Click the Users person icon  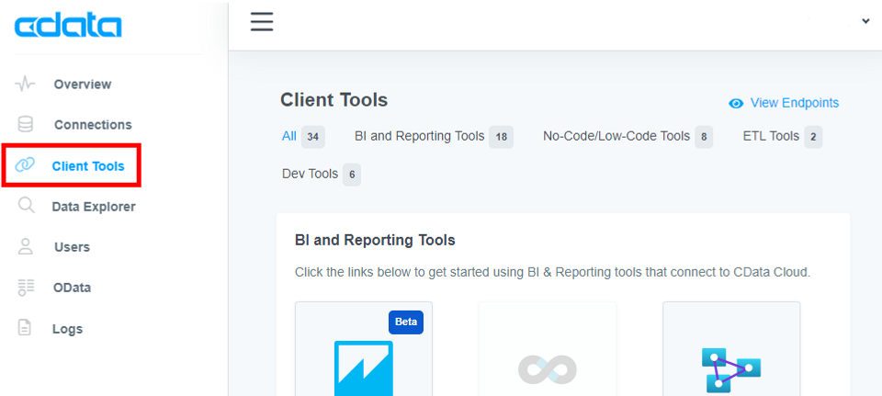26,247
